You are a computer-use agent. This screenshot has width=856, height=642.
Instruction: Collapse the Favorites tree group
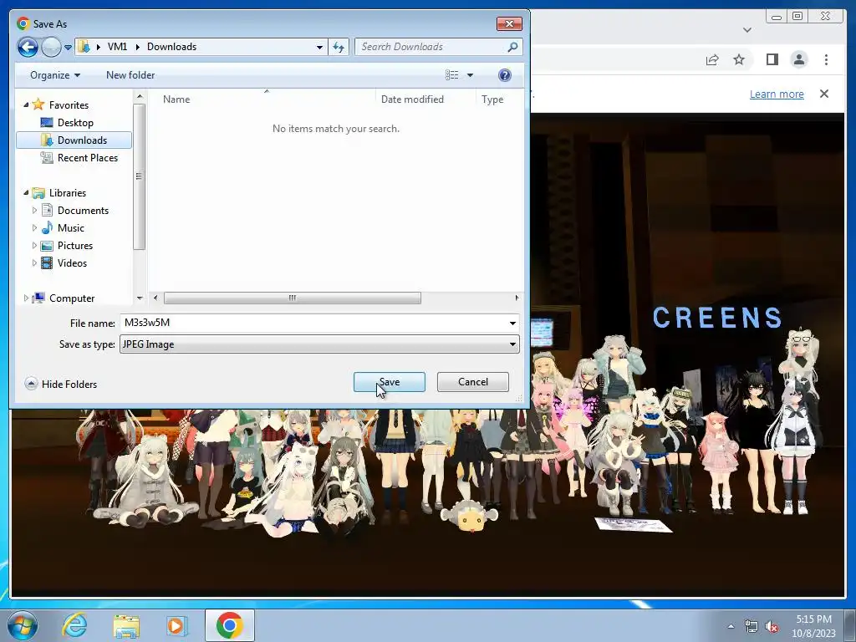[x=26, y=104]
